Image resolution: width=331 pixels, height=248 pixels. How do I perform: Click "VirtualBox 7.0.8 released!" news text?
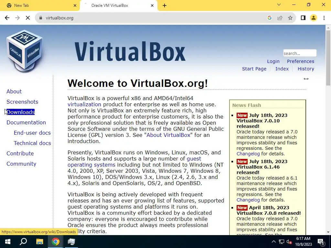(x=269, y=213)
